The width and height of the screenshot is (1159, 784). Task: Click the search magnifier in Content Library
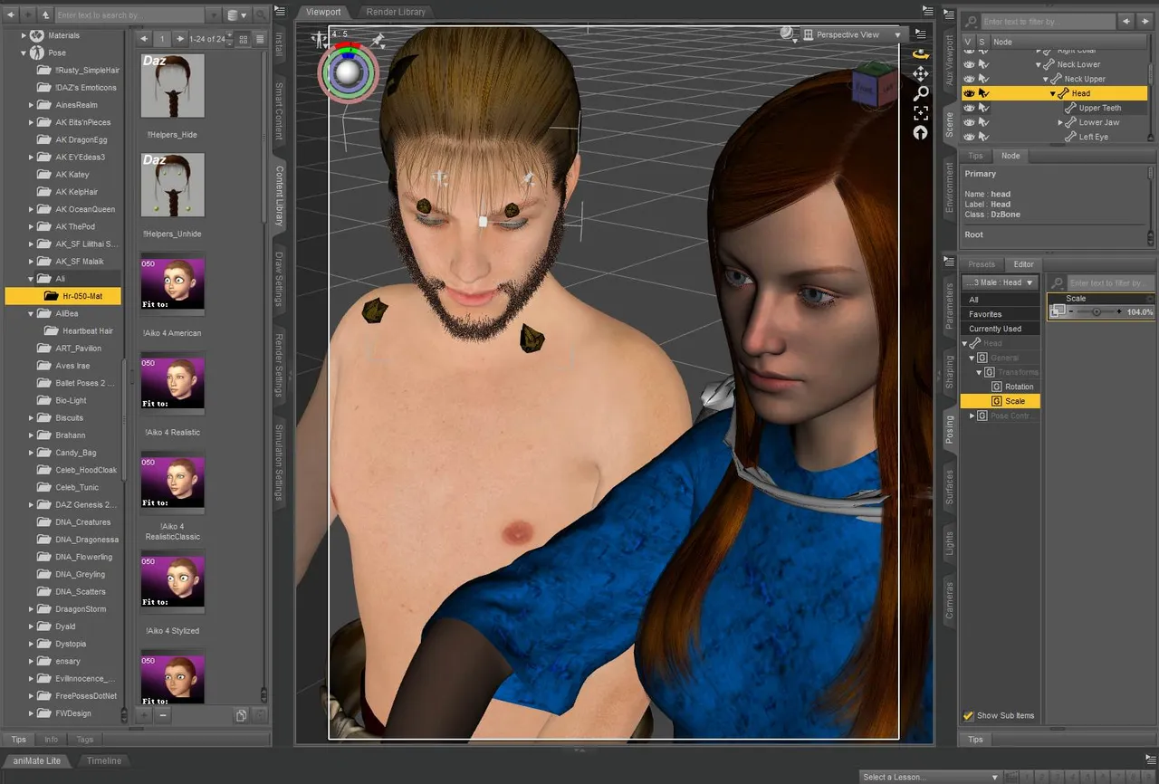click(261, 15)
